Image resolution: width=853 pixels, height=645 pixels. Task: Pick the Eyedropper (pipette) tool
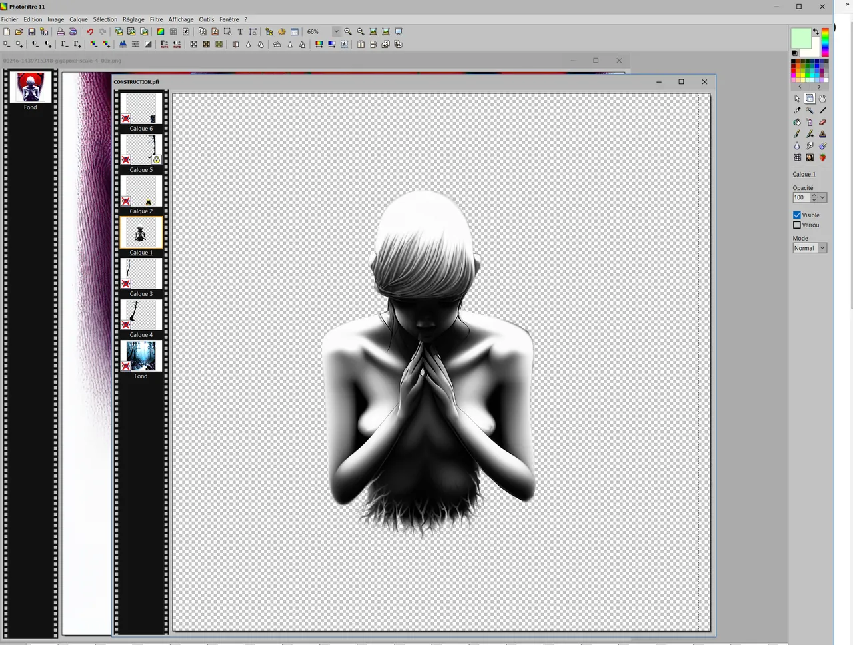797,111
